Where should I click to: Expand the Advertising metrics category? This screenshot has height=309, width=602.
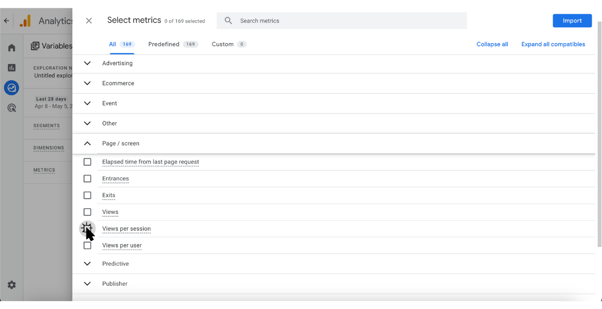click(x=87, y=63)
